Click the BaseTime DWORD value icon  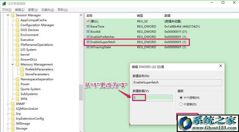pos(88,26)
